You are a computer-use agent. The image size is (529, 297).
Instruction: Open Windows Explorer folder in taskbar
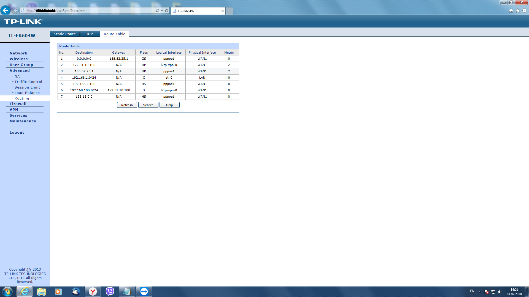(42, 291)
